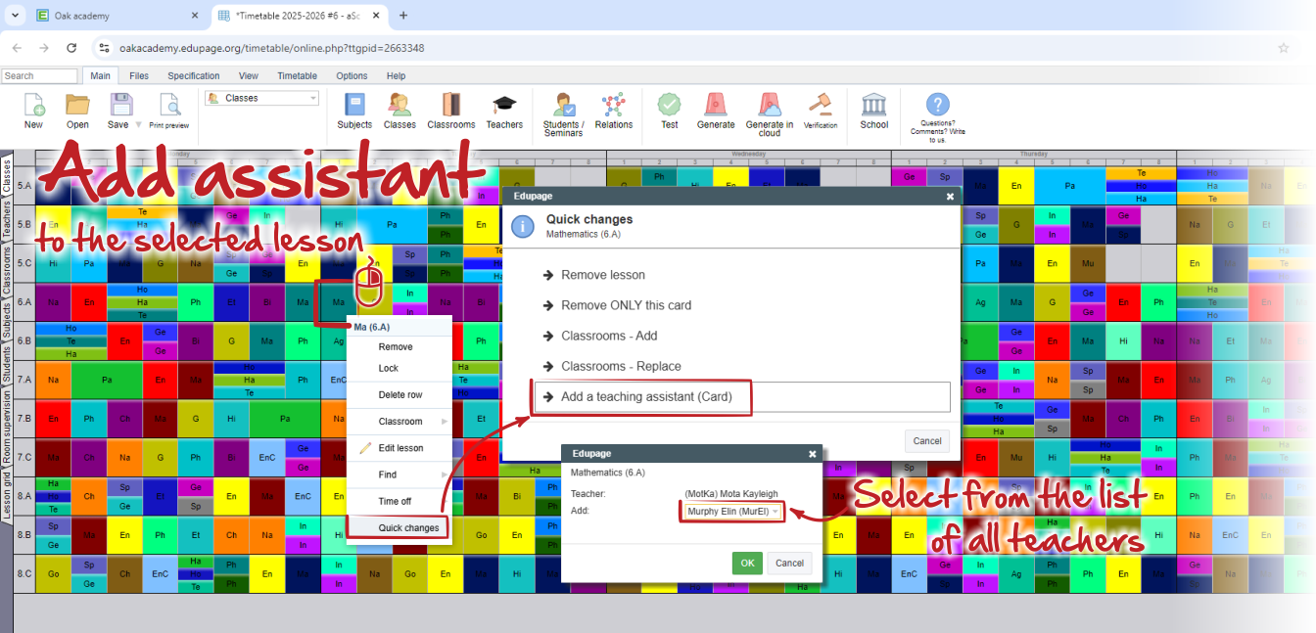Open the Help ribbon tab

(397, 75)
